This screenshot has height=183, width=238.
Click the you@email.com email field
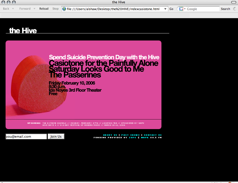coord(26,136)
